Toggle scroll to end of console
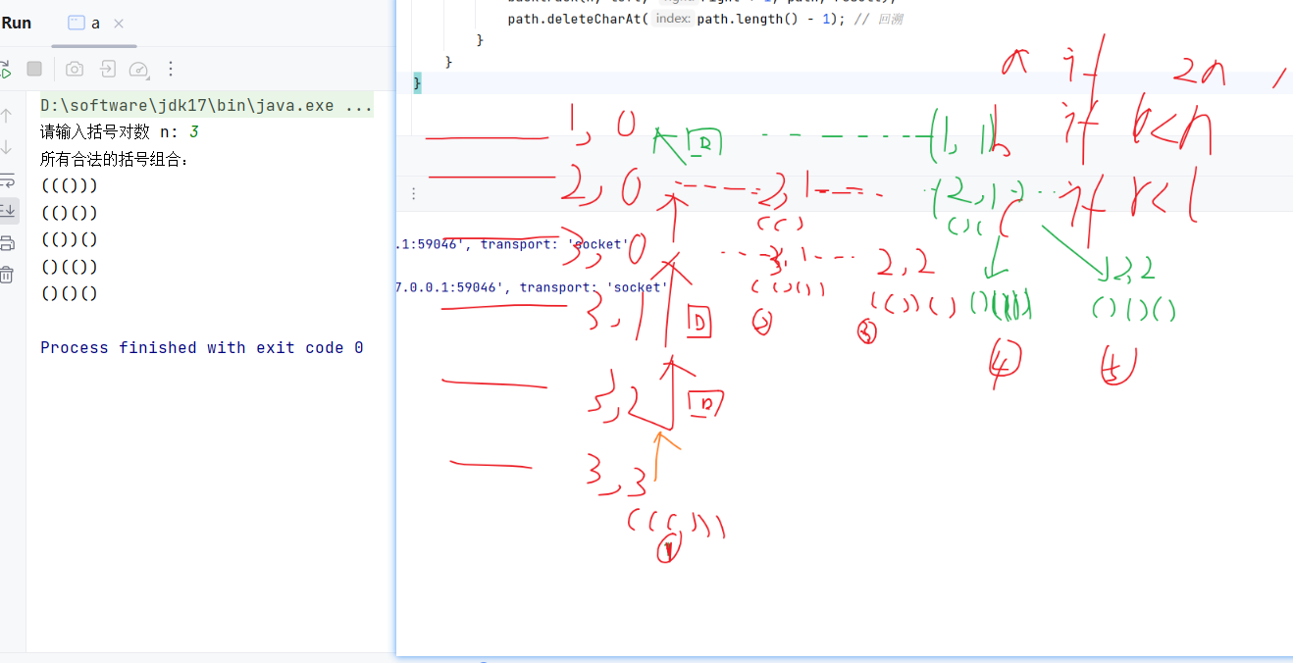Viewport: 1293px width, 663px height. pos(7,209)
